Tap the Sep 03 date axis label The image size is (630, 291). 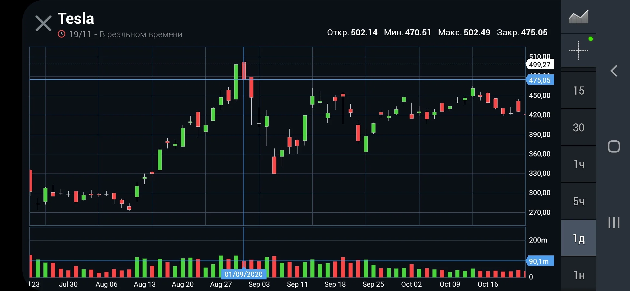coord(259,284)
